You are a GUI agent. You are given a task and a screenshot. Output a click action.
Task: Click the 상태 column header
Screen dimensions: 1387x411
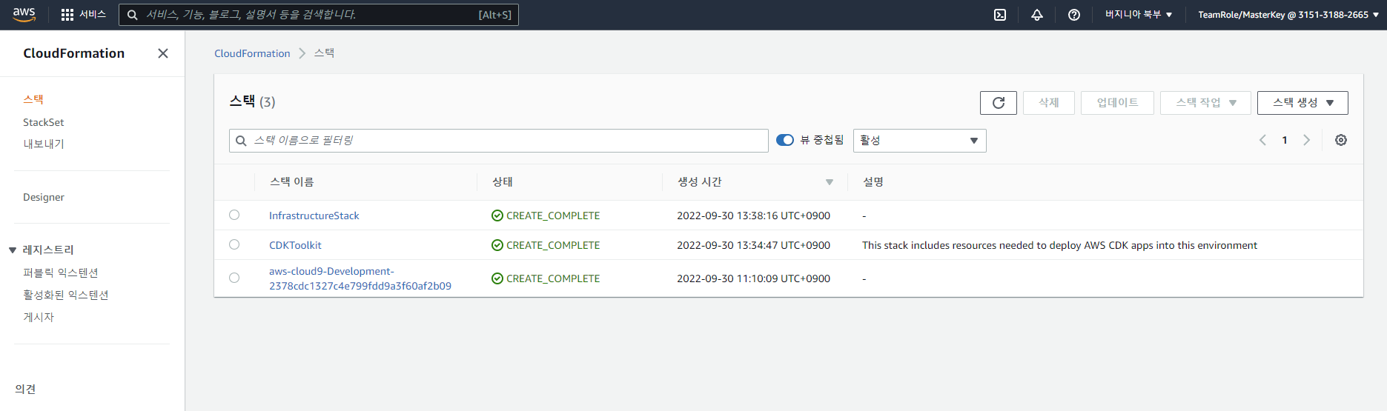click(503, 182)
